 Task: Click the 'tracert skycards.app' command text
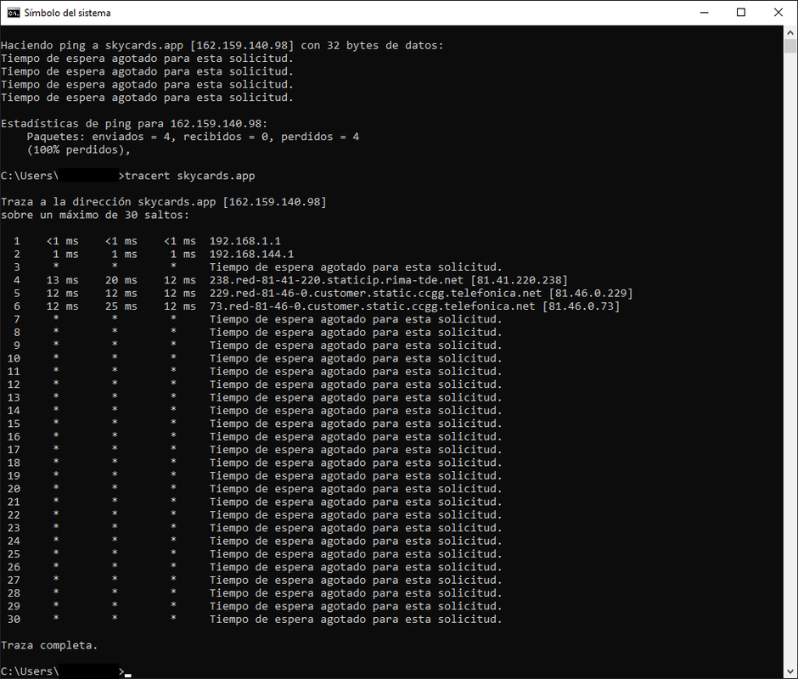[190, 176]
